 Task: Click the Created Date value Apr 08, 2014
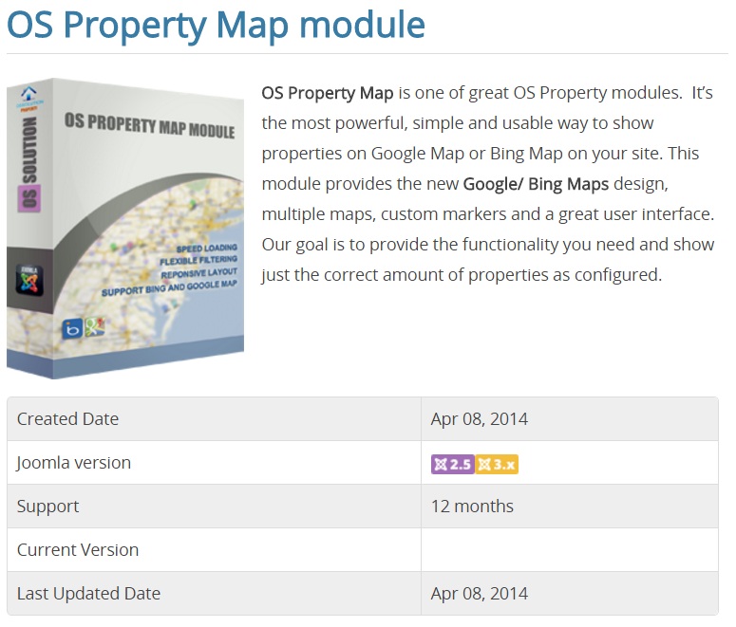(x=479, y=419)
